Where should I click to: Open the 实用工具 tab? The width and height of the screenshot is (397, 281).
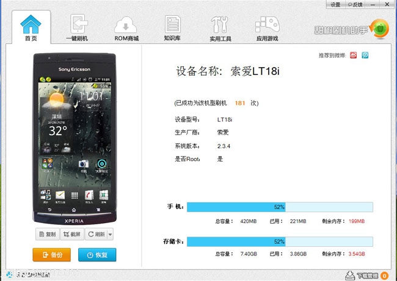pyautogui.click(x=220, y=28)
